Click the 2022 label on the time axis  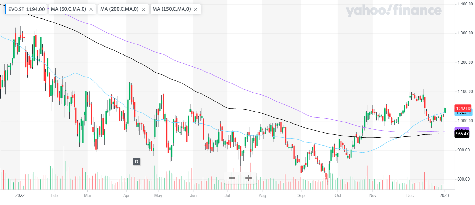coord(20,195)
